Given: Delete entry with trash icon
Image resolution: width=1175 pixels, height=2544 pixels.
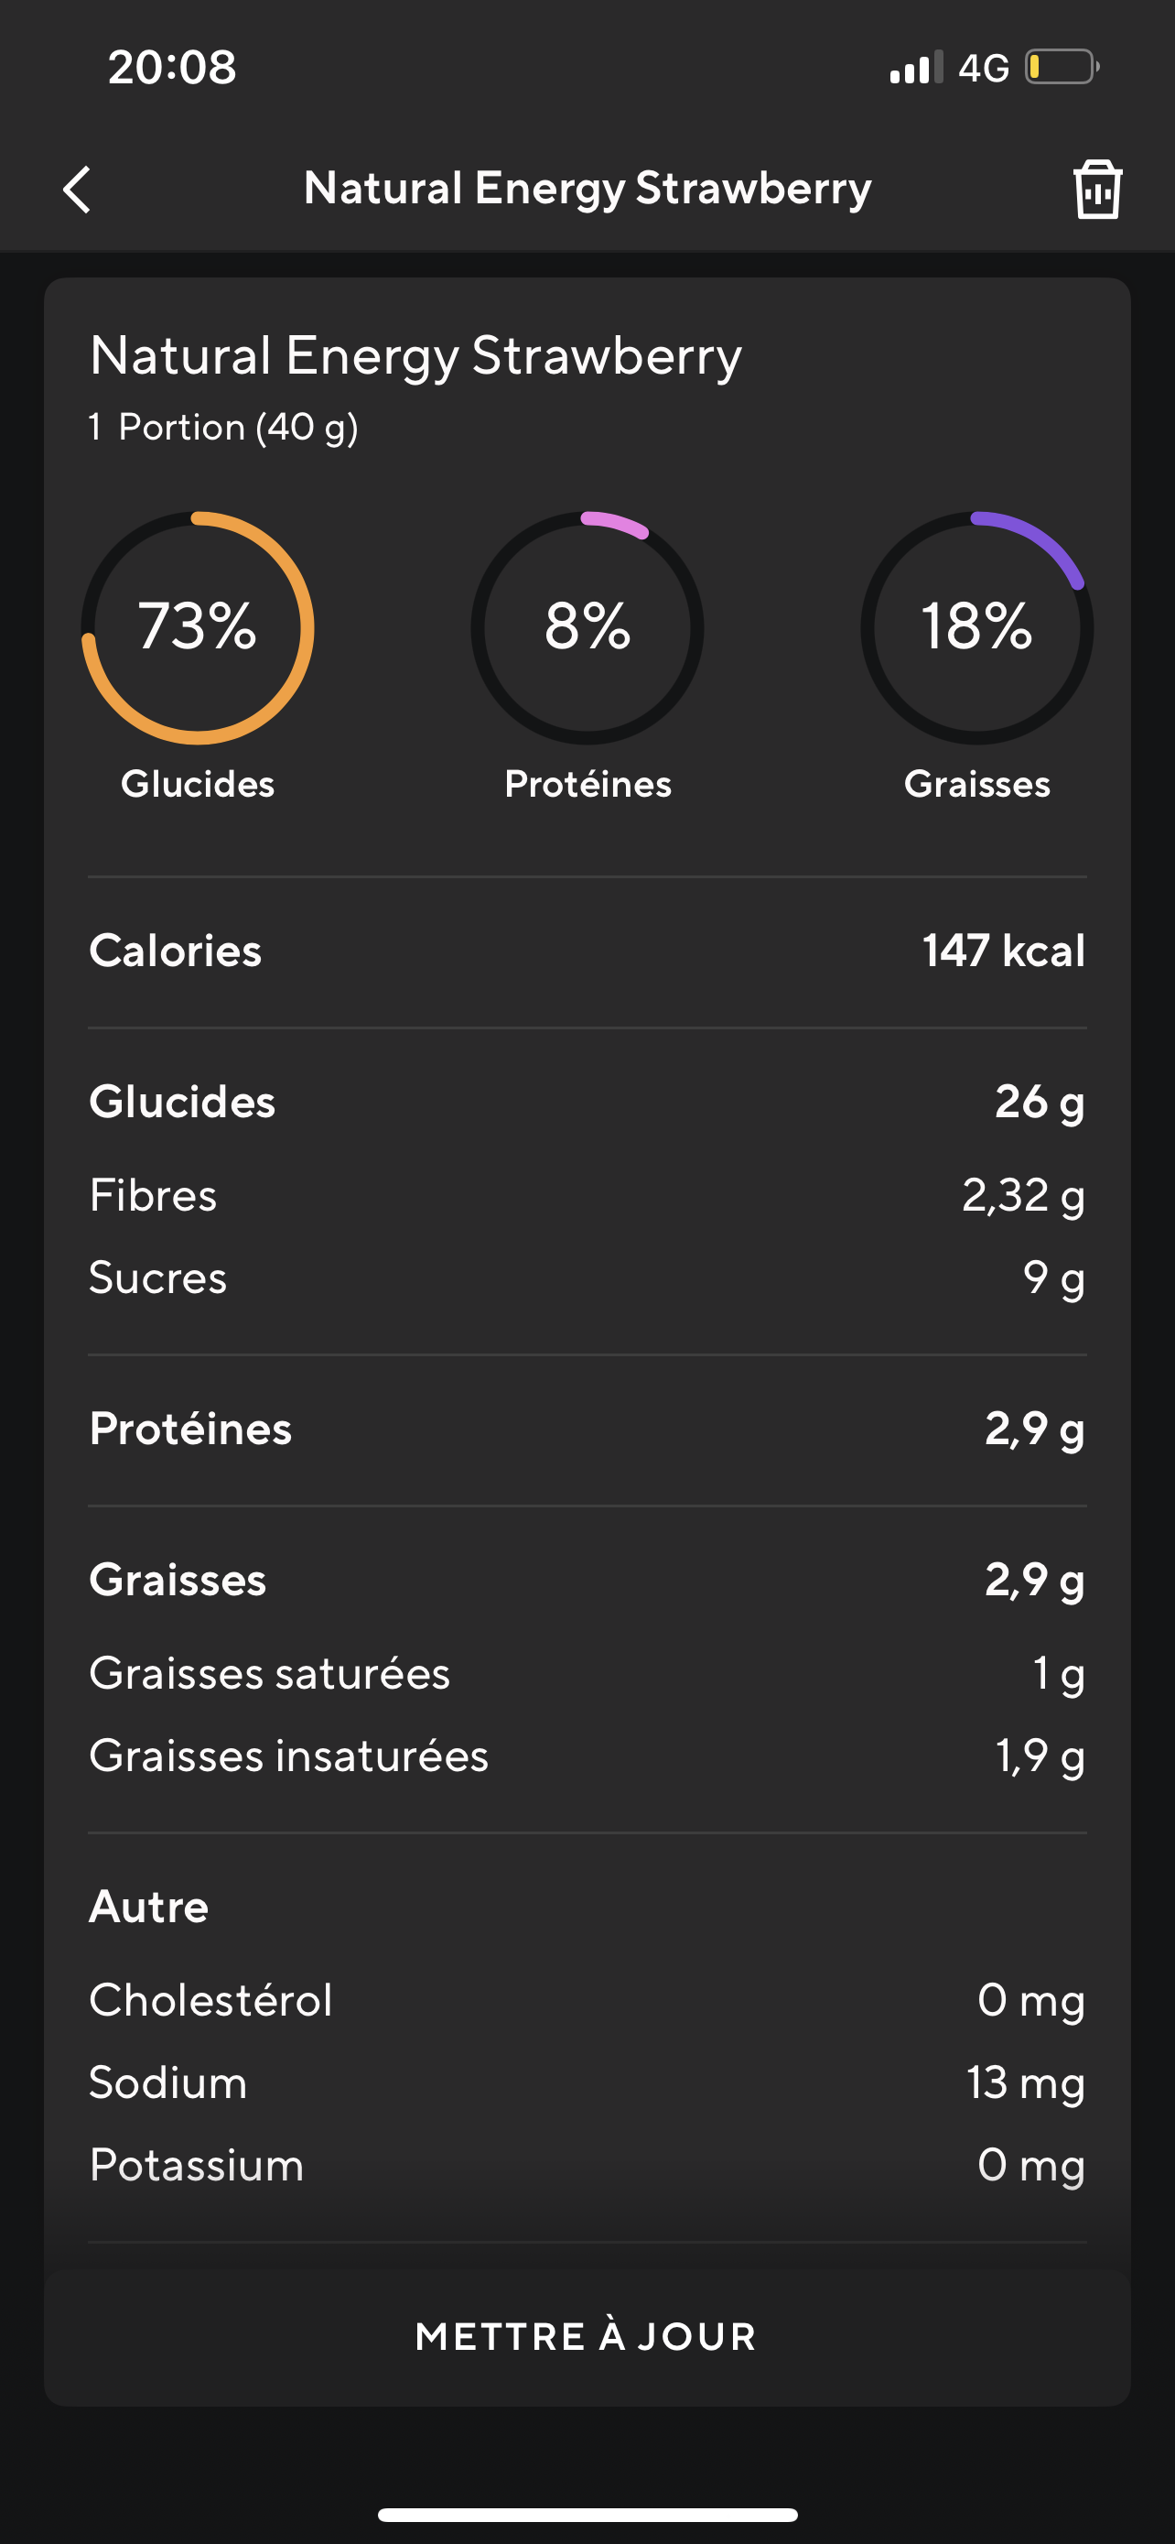Looking at the screenshot, I should coord(1097,189).
